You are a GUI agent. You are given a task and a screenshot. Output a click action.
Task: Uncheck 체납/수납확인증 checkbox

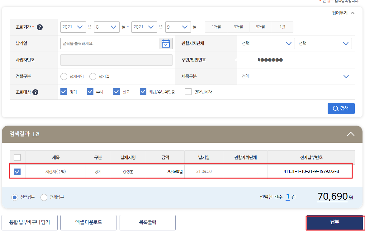pos(143,92)
